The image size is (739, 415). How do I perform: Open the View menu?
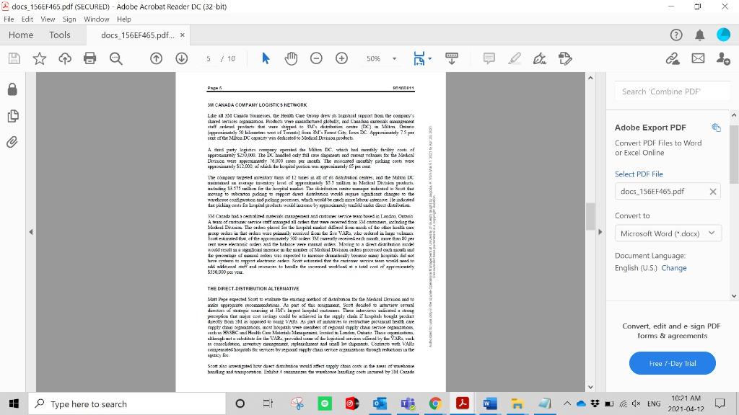point(48,19)
